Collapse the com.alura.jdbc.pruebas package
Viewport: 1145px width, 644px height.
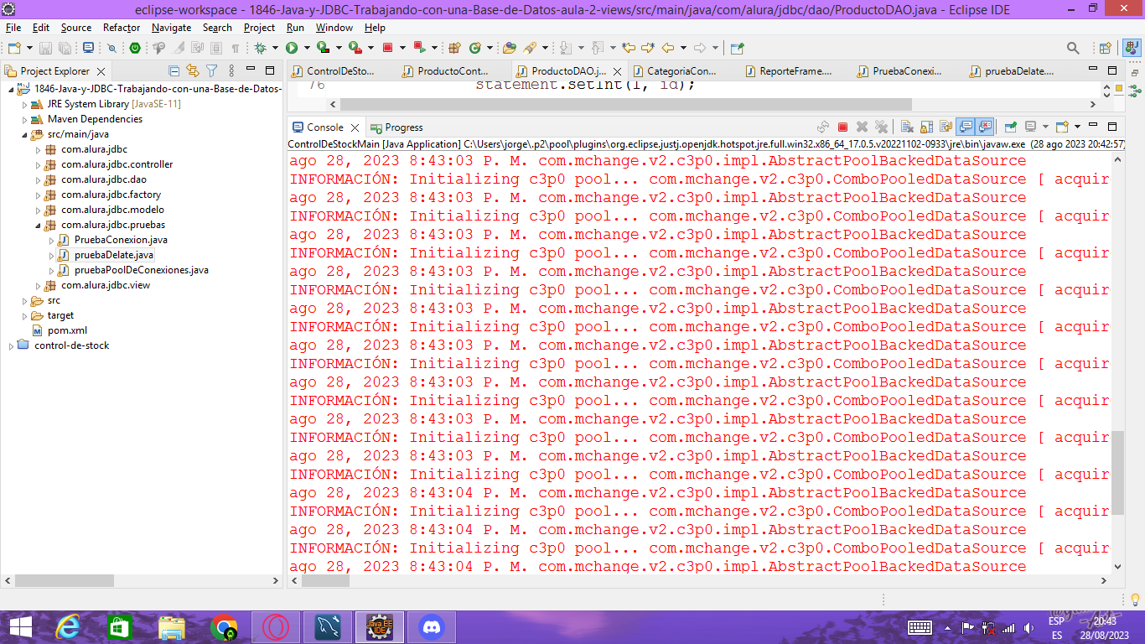38,225
